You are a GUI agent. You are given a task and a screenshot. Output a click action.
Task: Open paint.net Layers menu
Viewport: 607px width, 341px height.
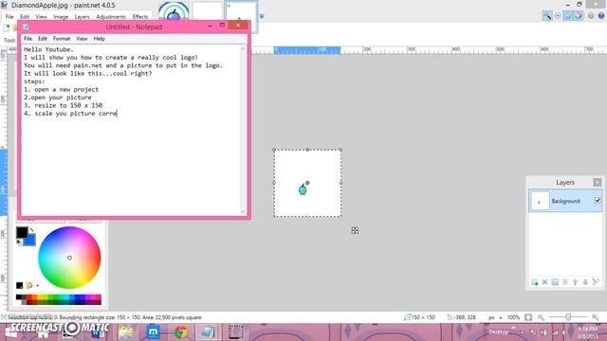pos(83,17)
